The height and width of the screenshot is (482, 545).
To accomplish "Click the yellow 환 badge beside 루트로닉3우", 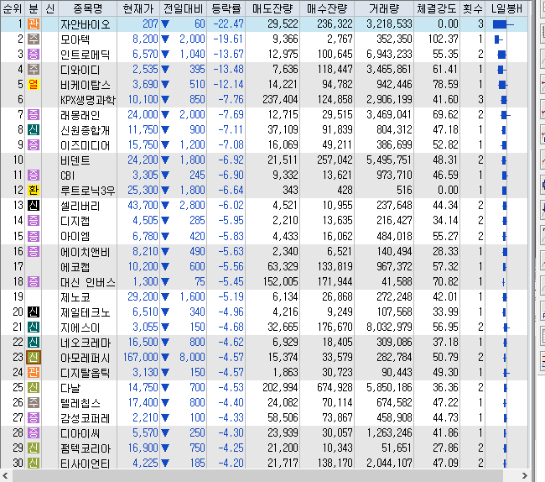I will point(34,191).
